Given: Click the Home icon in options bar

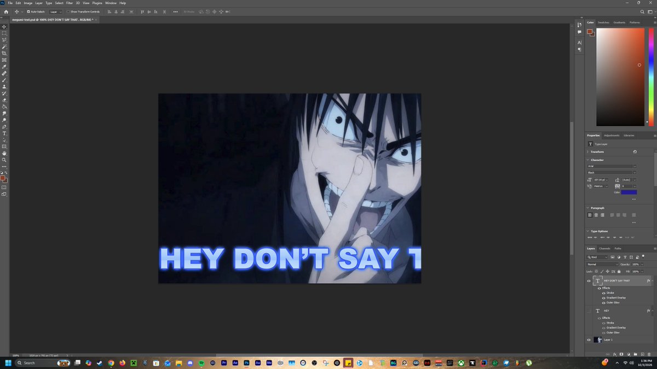Looking at the screenshot, I should pyautogui.click(x=5, y=11).
